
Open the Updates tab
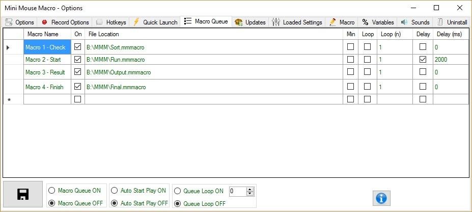(251, 22)
